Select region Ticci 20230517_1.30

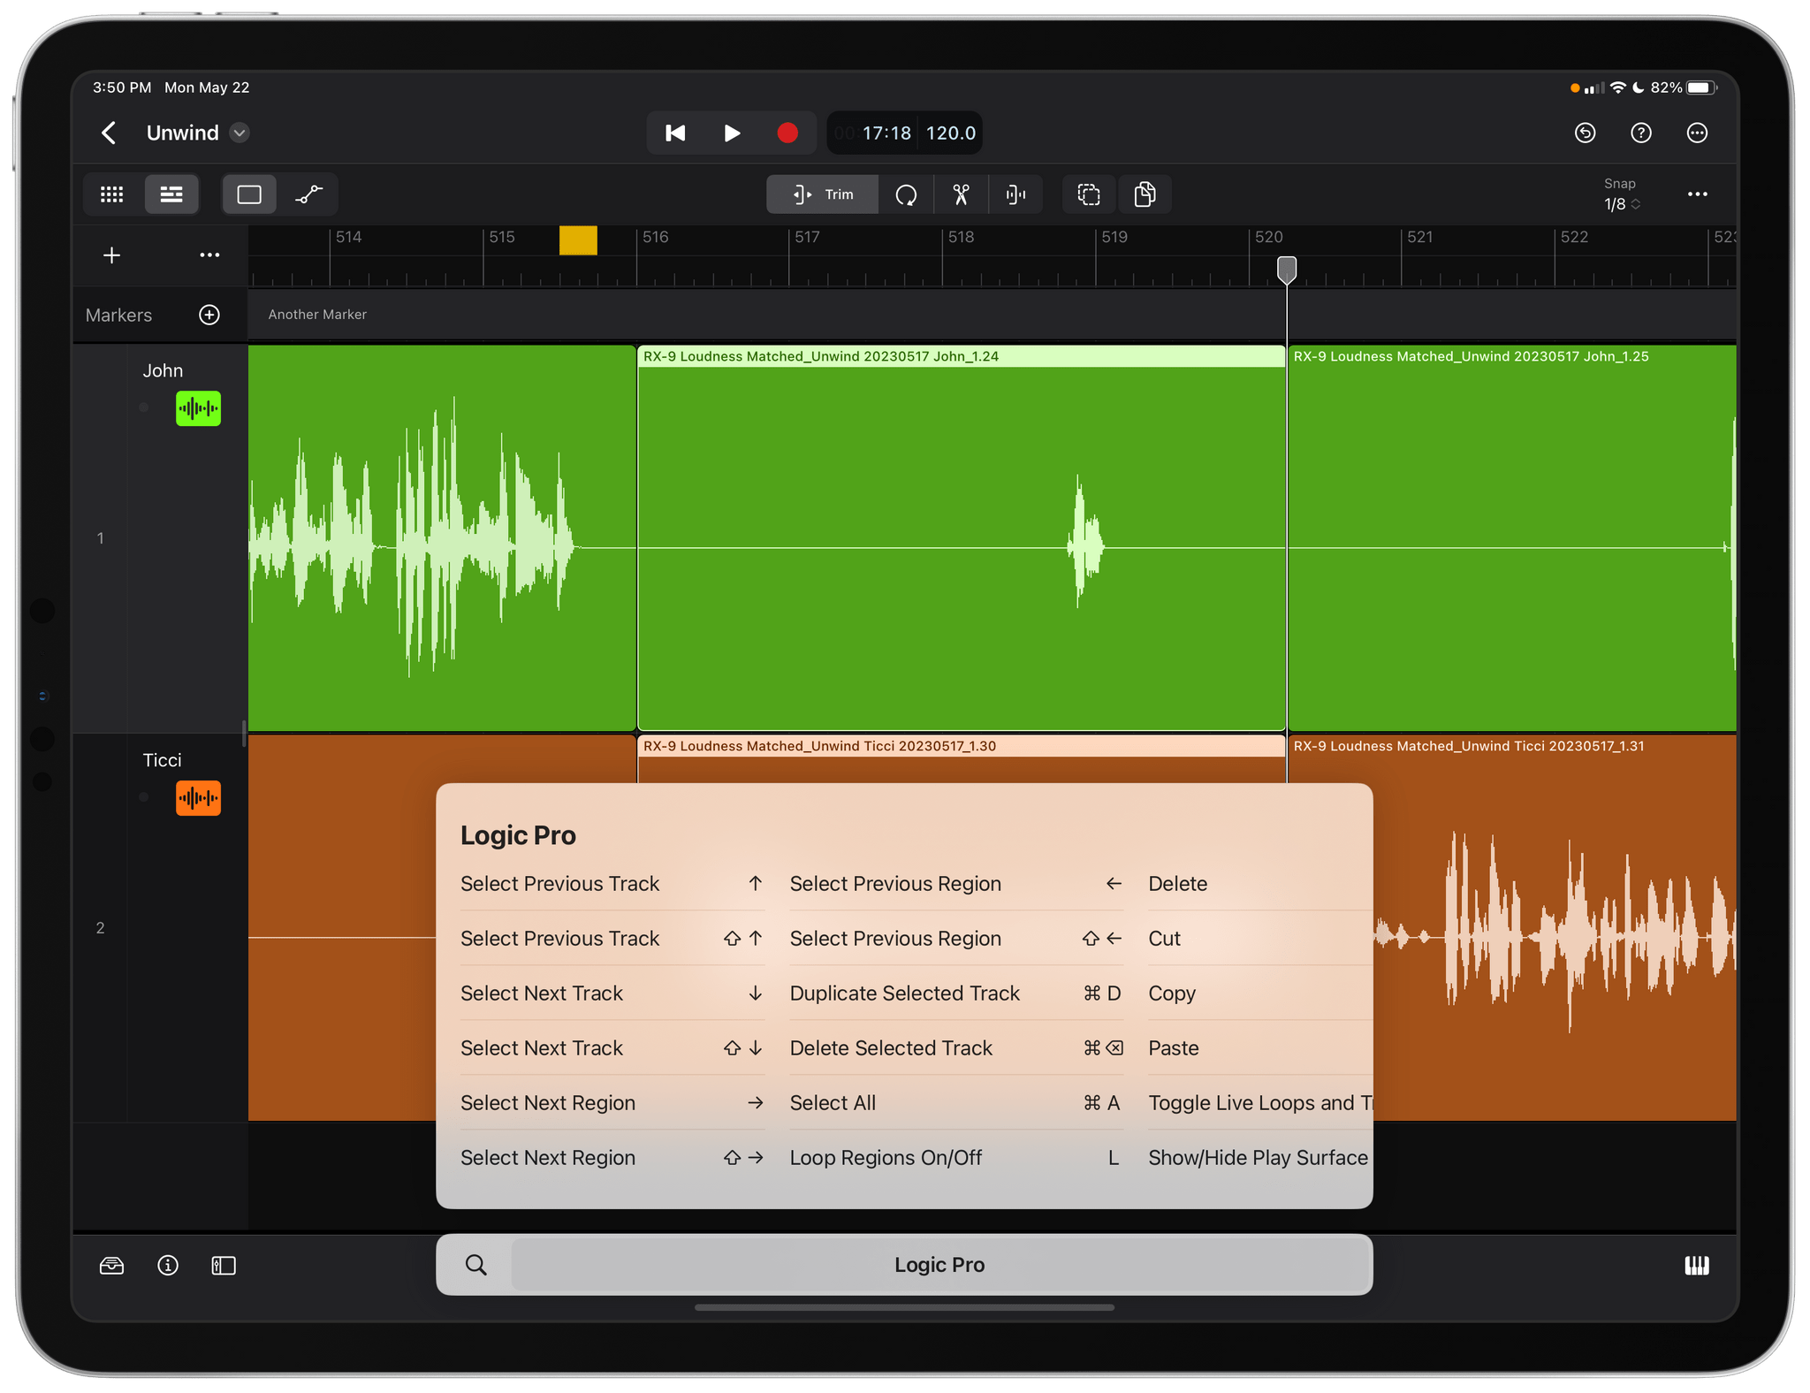(961, 758)
